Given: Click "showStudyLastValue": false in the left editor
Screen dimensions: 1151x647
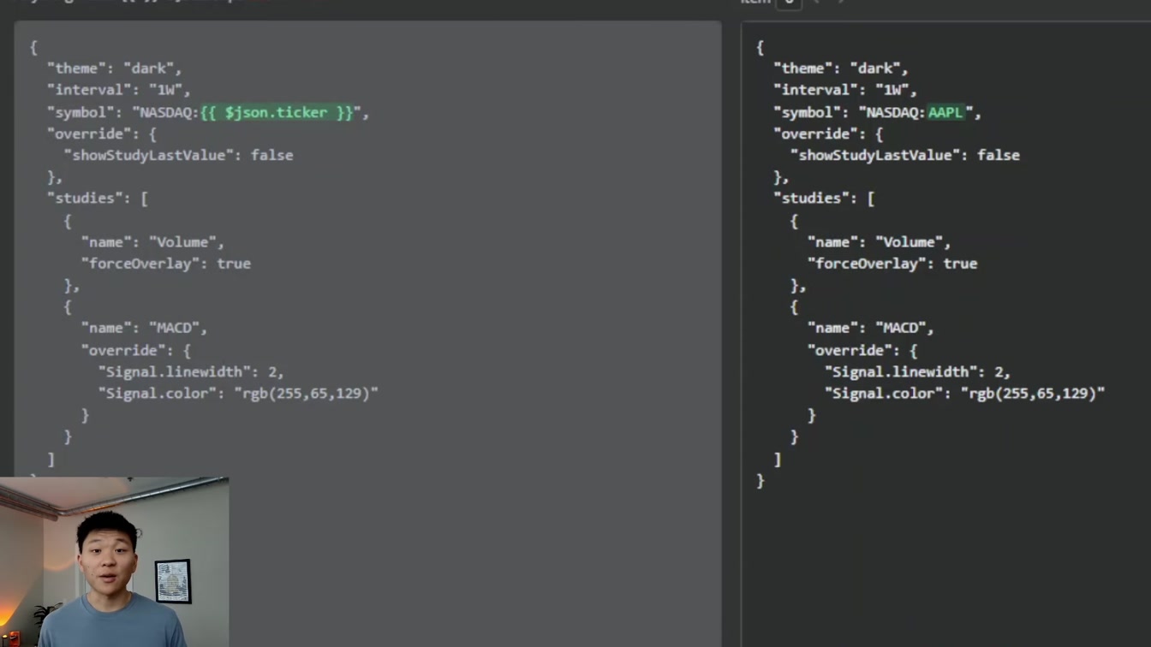Looking at the screenshot, I should (x=179, y=155).
